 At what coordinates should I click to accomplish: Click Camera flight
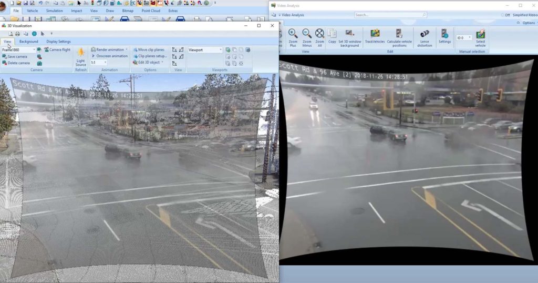click(57, 50)
